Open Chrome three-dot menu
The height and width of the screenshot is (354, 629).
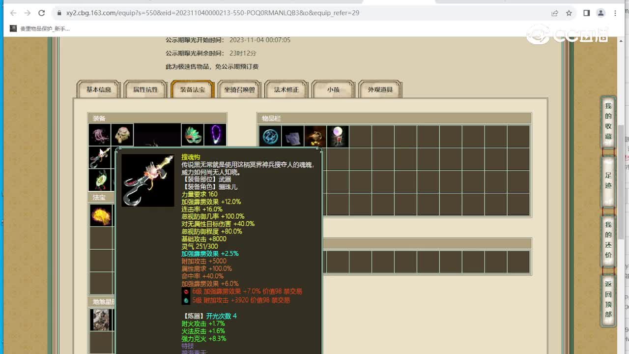[x=615, y=13]
